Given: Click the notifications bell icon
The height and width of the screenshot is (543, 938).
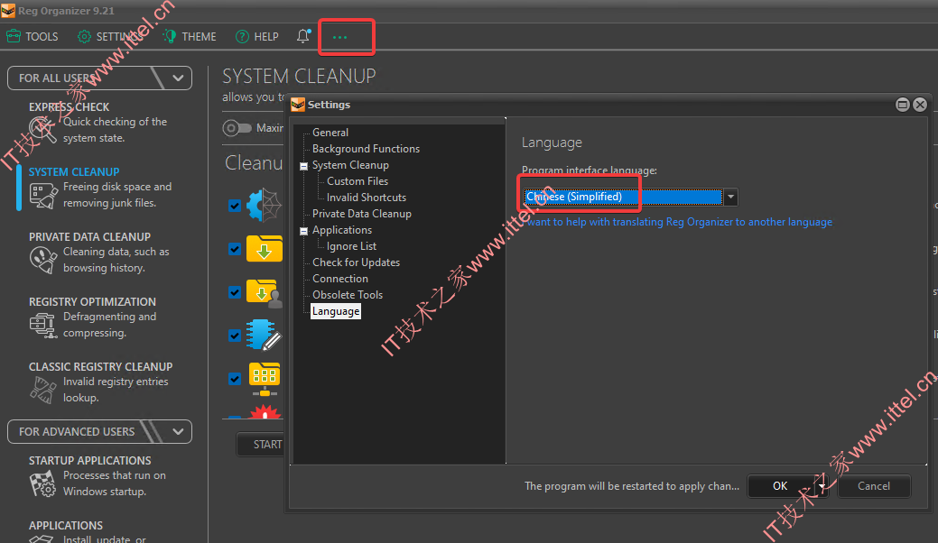Looking at the screenshot, I should point(303,36).
